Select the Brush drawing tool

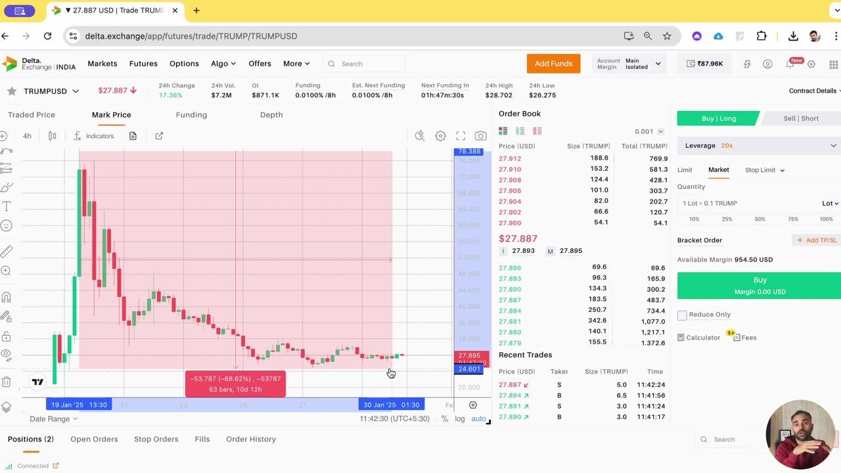(x=7, y=187)
